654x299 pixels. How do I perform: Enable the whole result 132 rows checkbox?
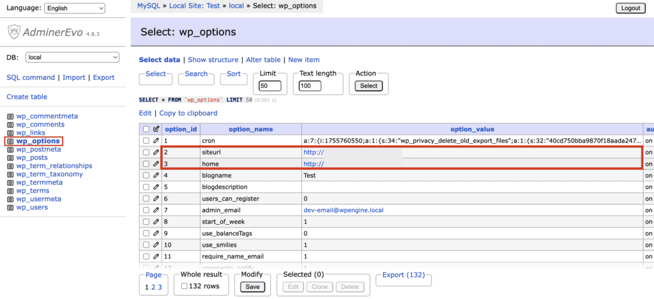point(184,286)
